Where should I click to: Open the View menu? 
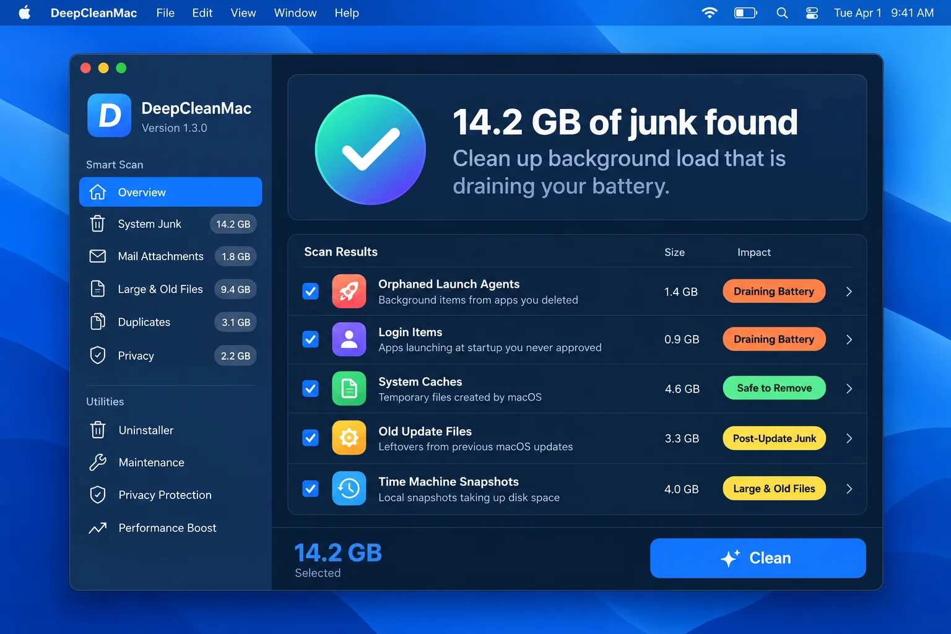[243, 12]
